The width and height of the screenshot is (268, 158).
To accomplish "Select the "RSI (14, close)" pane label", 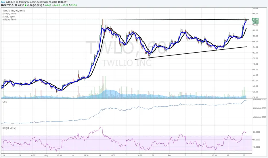I will click(9, 128).
